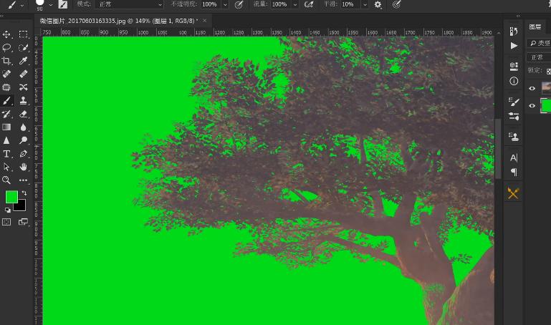This screenshot has height=325, width=551.
Task: Open the blending mode dropdown in options bar
Action: click(x=129, y=4)
